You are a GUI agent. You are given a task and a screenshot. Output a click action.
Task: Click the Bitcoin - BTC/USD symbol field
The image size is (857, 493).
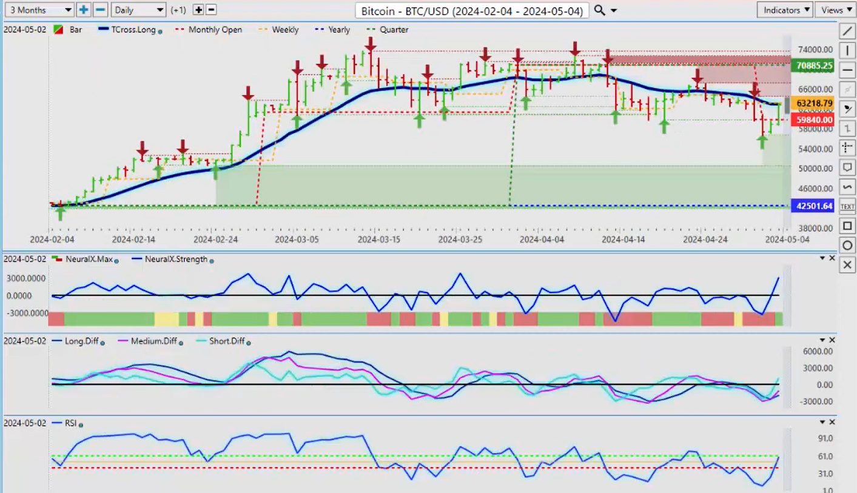[472, 11]
